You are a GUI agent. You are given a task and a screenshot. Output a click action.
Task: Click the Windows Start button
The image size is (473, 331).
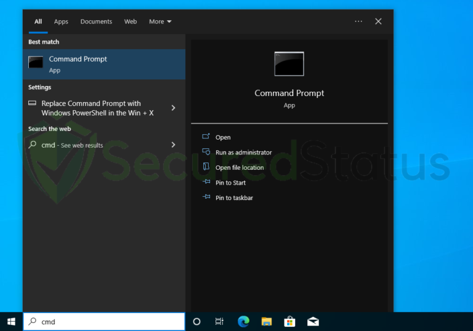tap(11, 322)
